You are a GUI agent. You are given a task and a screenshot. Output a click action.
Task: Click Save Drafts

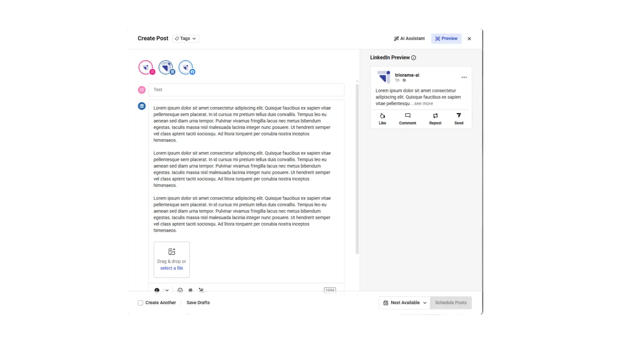coord(198,302)
